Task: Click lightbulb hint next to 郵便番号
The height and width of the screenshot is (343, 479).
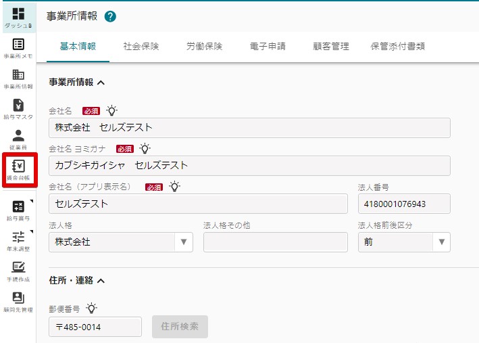Action: coord(91,308)
